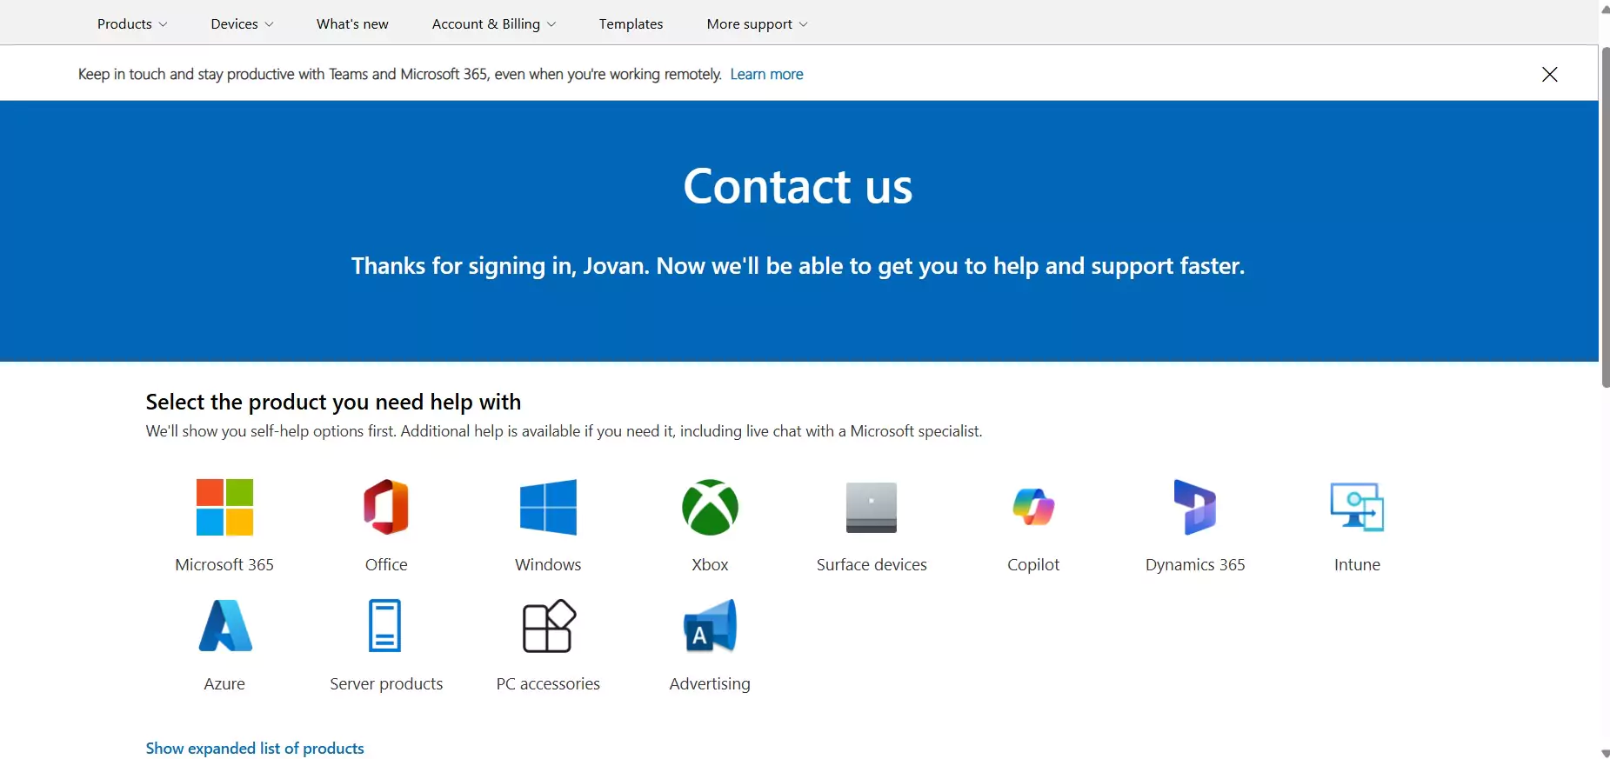Click the Azure text label
The height and width of the screenshot is (759, 1610).
tap(224, 684)
